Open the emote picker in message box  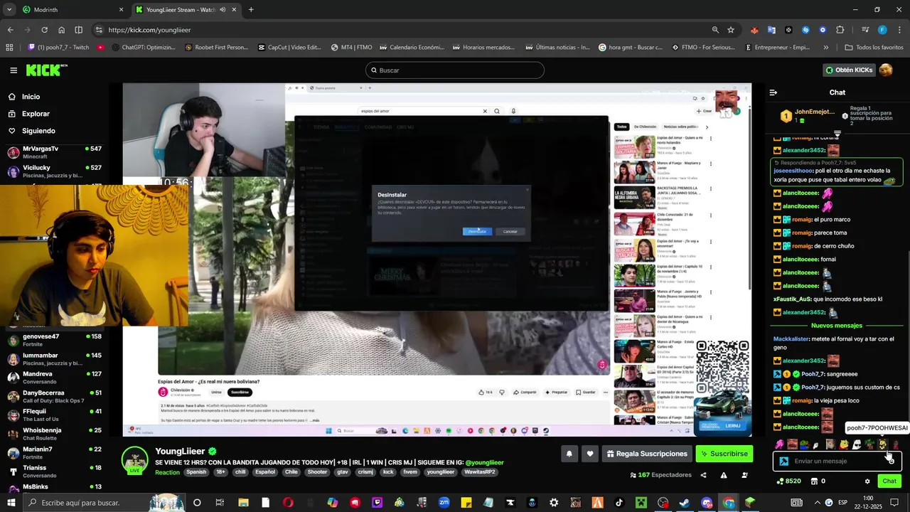click(891, 462)
